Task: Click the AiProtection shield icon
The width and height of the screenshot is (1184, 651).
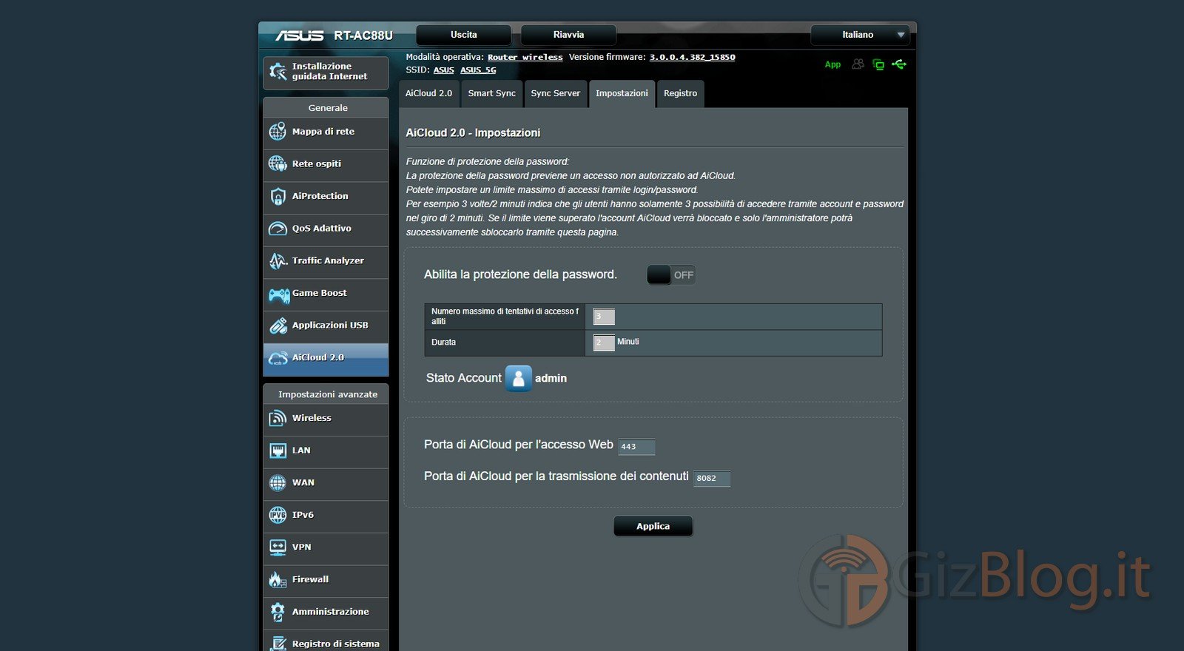Action: pos(277,196)
